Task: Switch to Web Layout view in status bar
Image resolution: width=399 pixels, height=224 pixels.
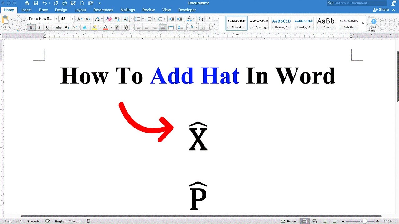Action: (315, 221)
